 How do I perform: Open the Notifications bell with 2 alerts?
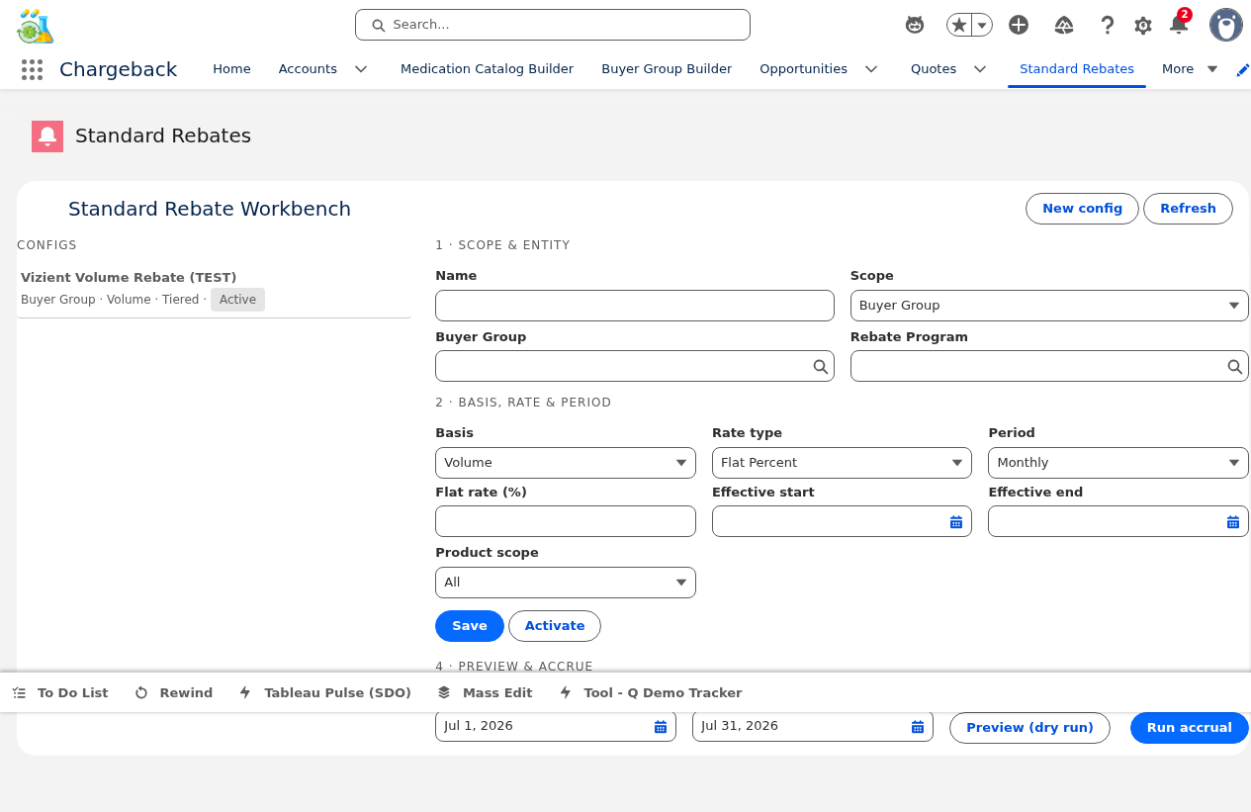point(1179,23)
